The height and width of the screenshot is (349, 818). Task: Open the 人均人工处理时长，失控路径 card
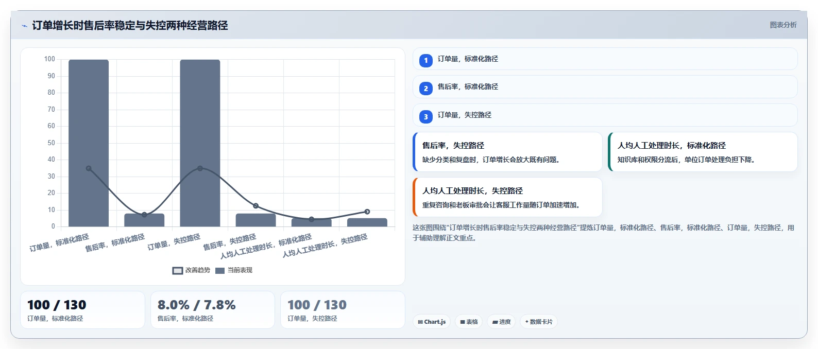(x=507, y=197)
